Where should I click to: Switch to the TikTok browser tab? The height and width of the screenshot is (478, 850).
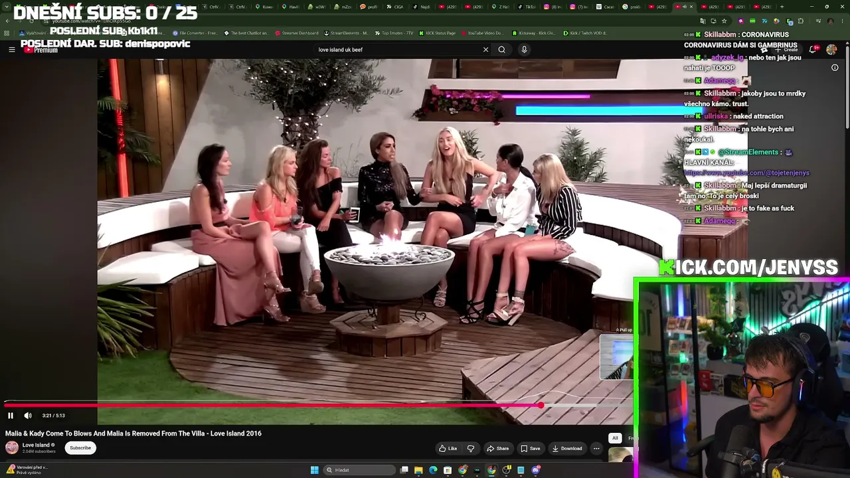[528, 7]
